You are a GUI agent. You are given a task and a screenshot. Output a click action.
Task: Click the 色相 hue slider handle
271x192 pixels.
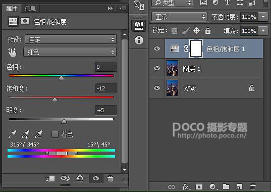click(62, 78)
